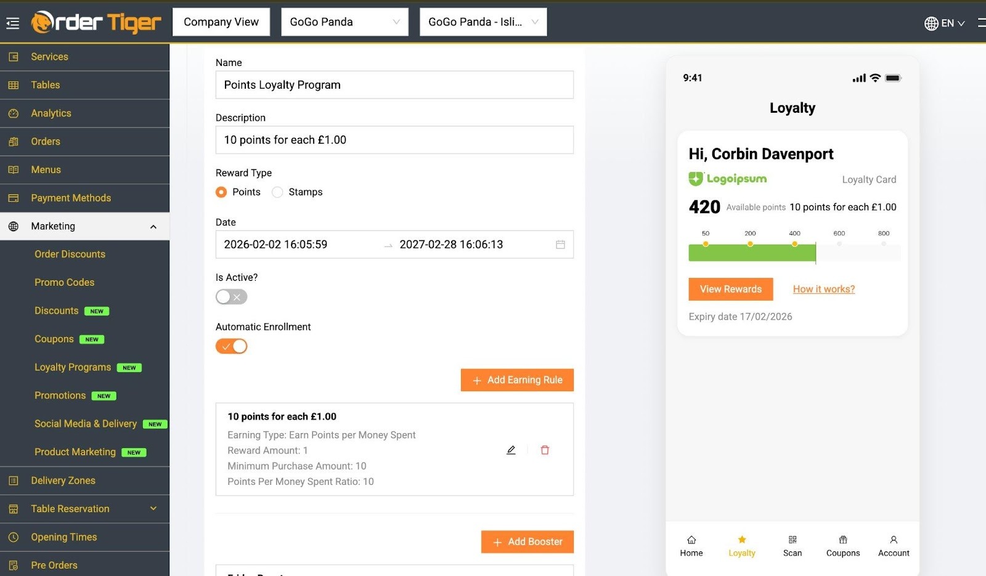Click the Opening Times sidebar label

coord(64,537)
